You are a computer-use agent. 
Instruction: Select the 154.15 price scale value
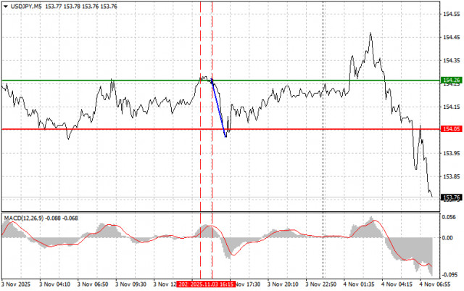pos(452,107)
